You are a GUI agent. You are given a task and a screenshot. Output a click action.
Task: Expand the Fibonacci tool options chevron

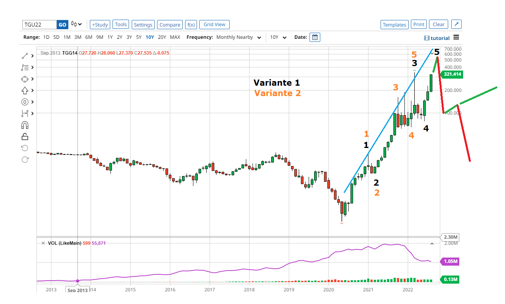click(x=33, y=67)
